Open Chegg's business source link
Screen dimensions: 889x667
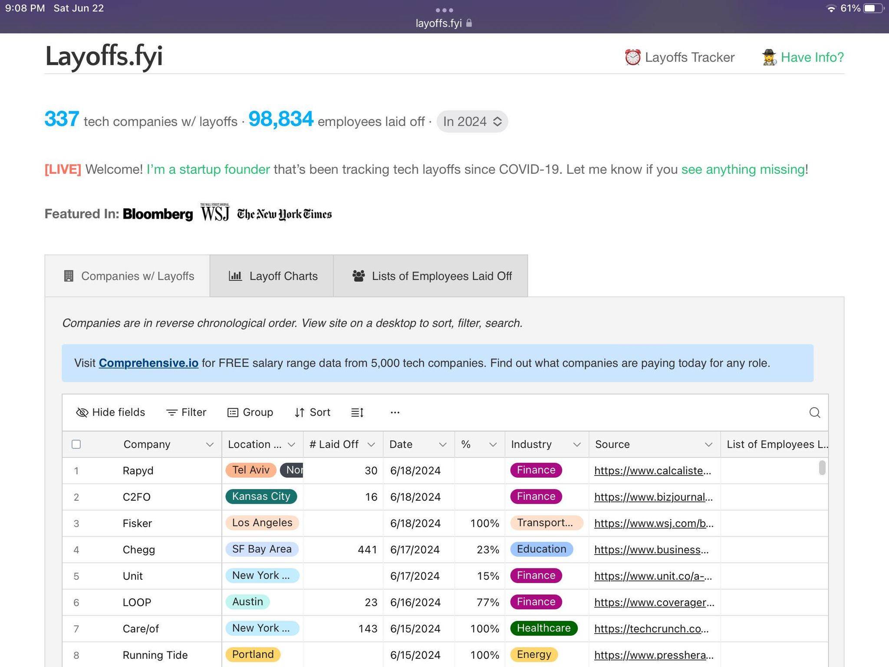point(651,550)
